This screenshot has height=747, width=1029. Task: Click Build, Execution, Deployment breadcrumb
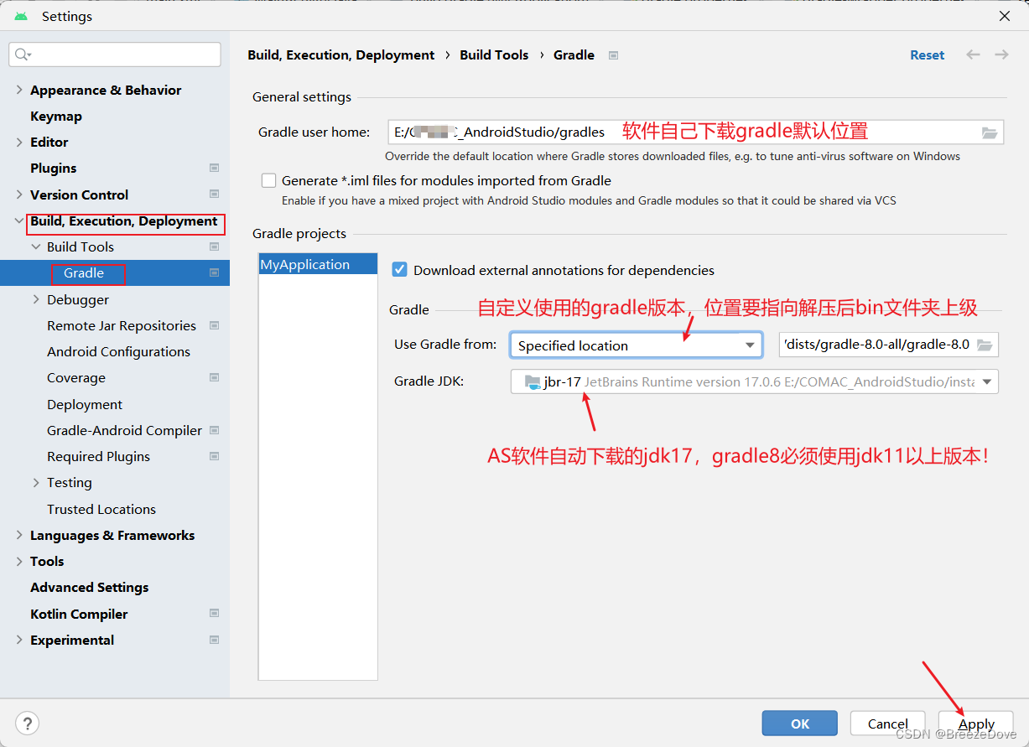pyautogui.click(x=341, y=54)
